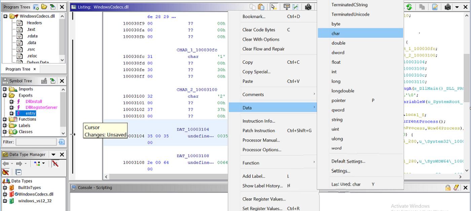Expand the Imports node in Symbol Tree
The width and height of the screenshot is (471, 211).
point(4,89)
